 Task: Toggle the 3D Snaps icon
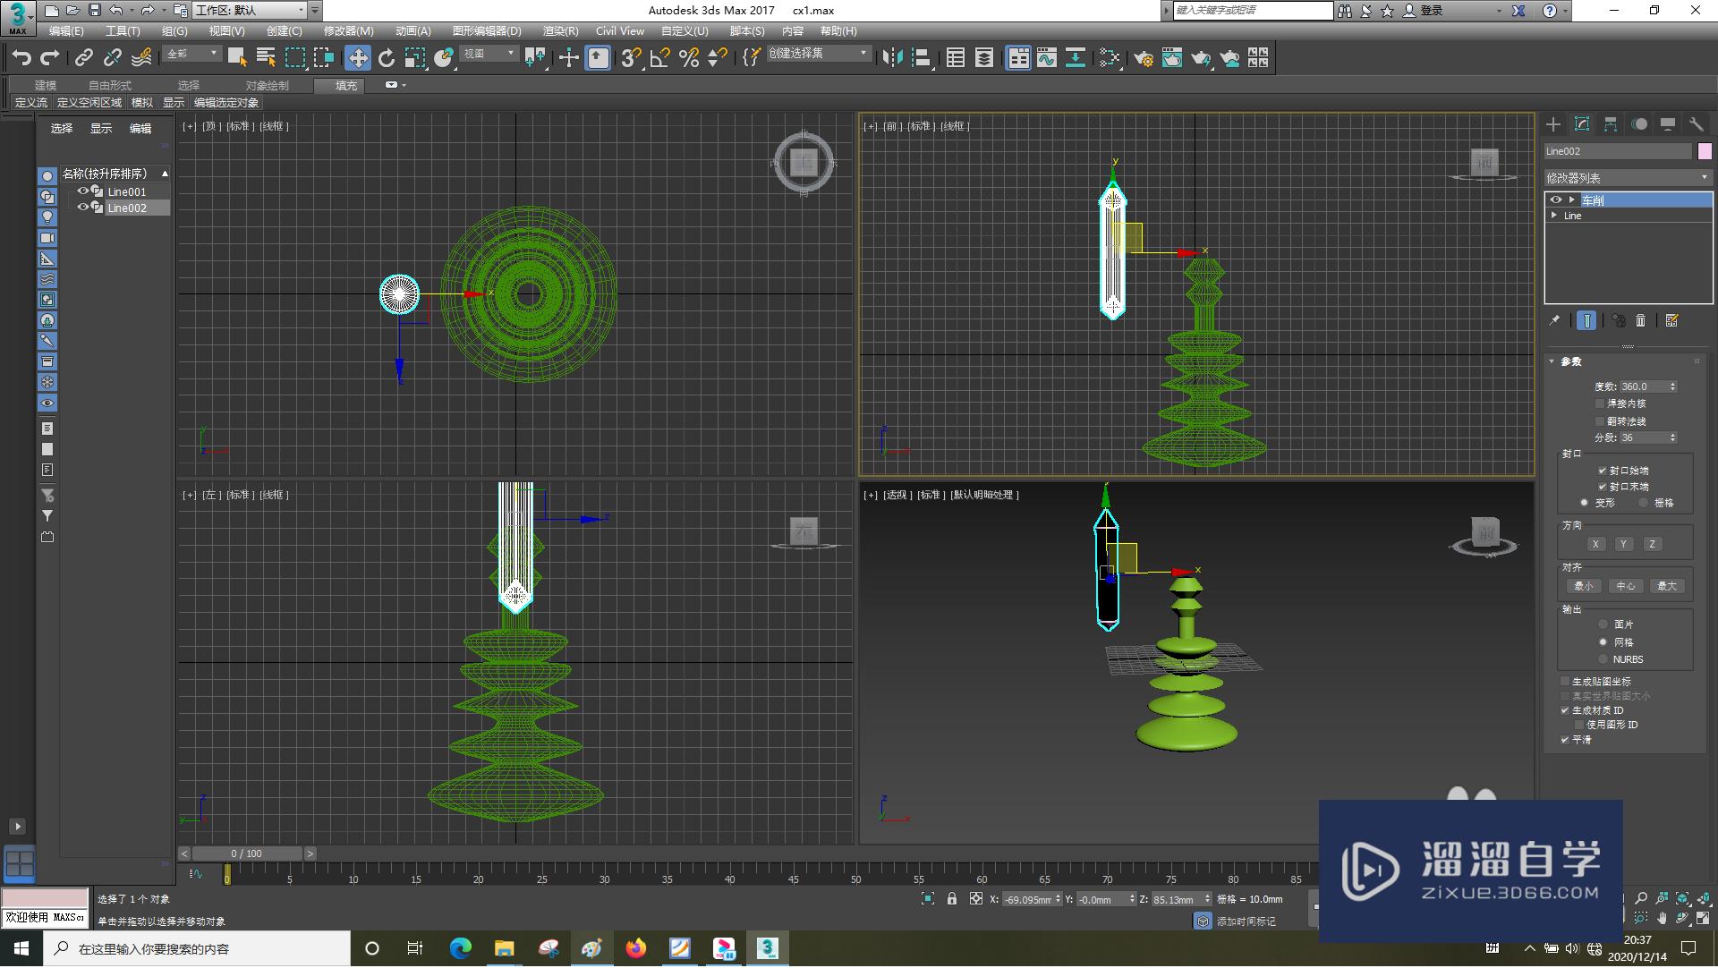point(631,58)
